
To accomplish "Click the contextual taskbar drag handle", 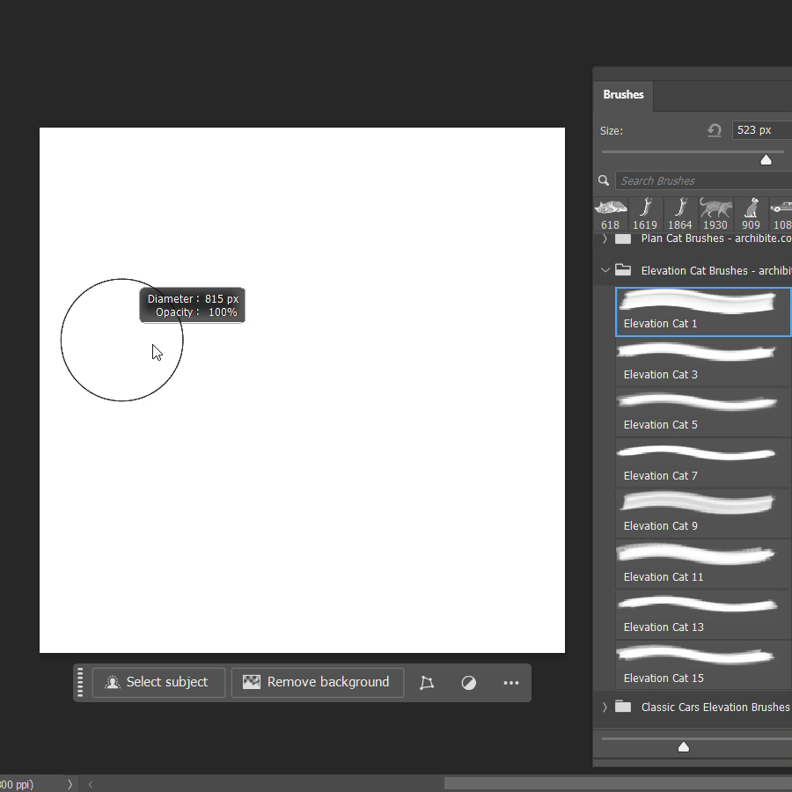I will [x=81, y=683].
